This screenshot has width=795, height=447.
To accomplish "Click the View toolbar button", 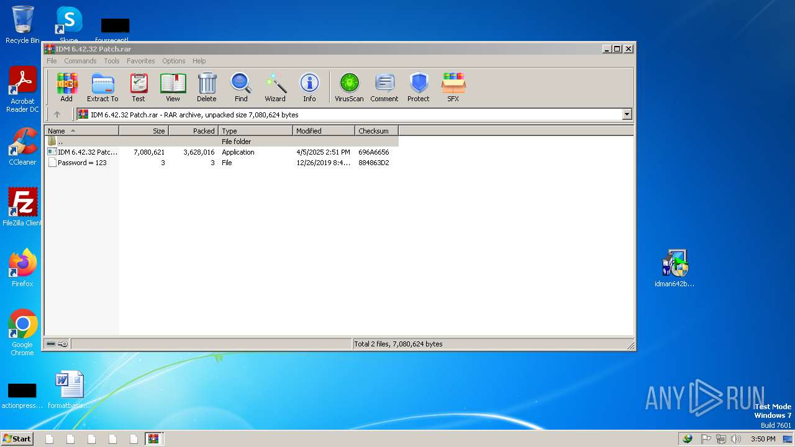I will point(173,87).
